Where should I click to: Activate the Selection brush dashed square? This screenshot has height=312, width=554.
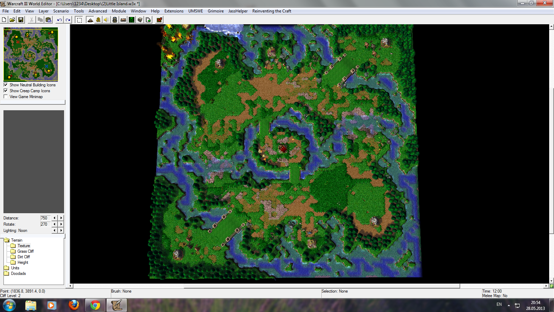(x=79, y=20)
